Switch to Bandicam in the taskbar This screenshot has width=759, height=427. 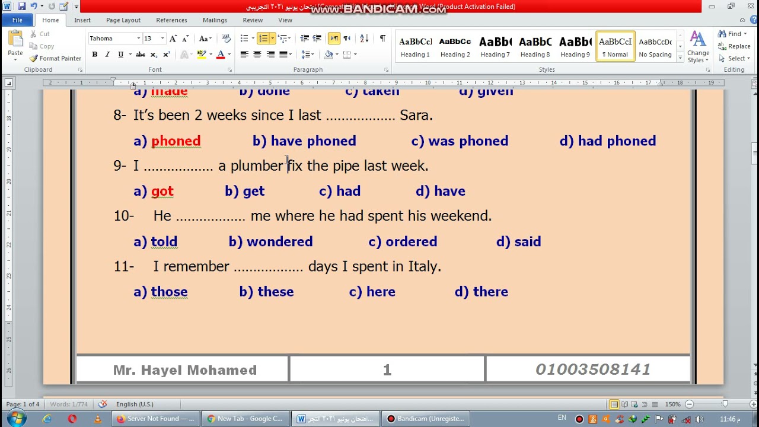coord(424,419)
